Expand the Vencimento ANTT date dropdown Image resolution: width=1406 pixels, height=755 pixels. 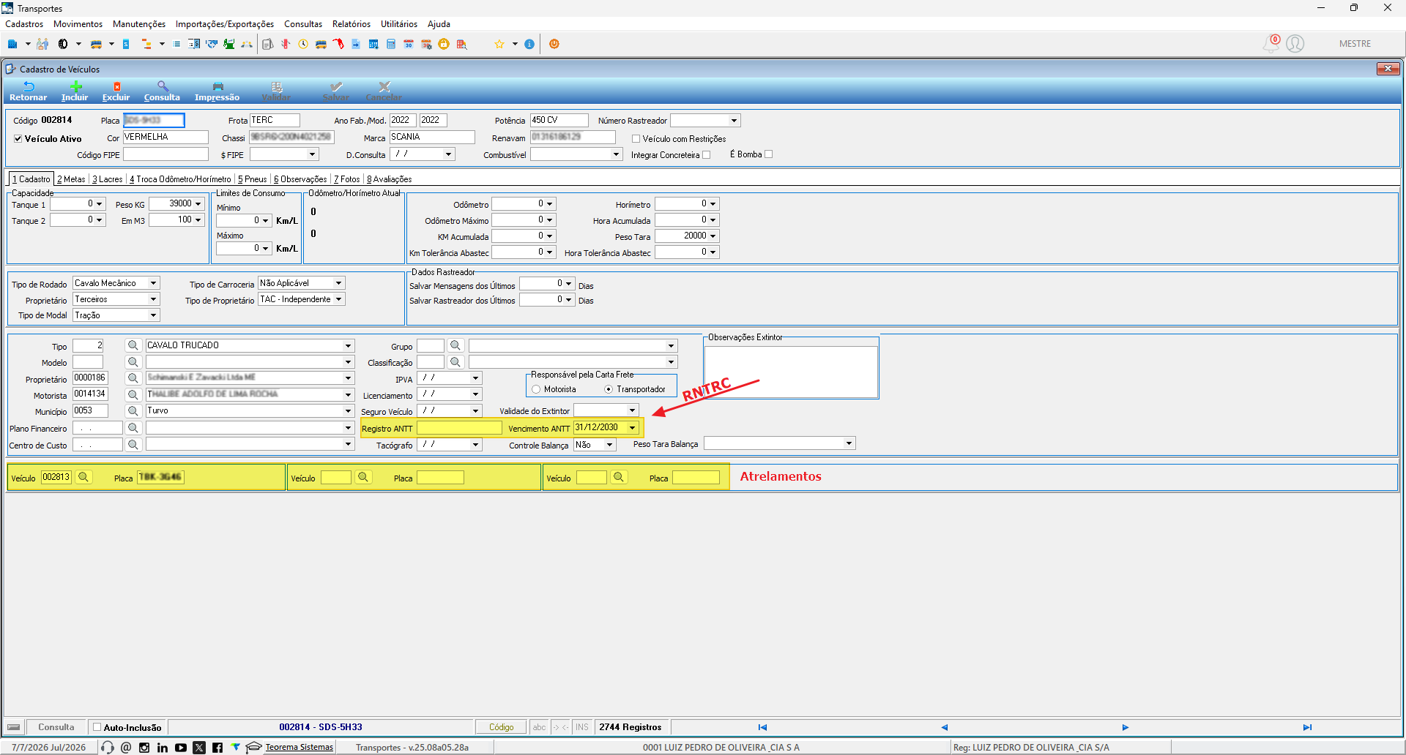point(632,428)
